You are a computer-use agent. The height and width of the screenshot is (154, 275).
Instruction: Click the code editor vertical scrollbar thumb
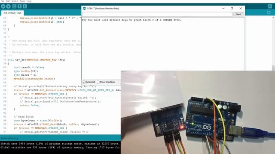[273, 68]
